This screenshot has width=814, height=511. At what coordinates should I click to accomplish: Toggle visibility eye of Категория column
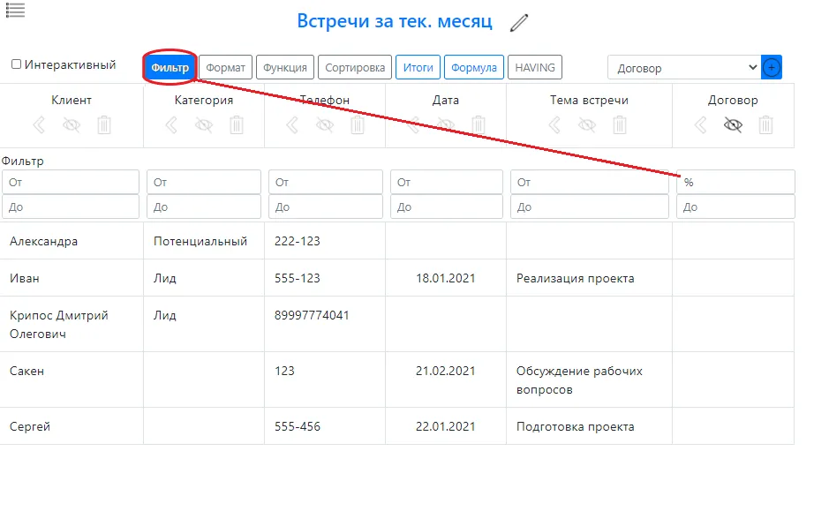pyautogui.click(x=204, y=125)
